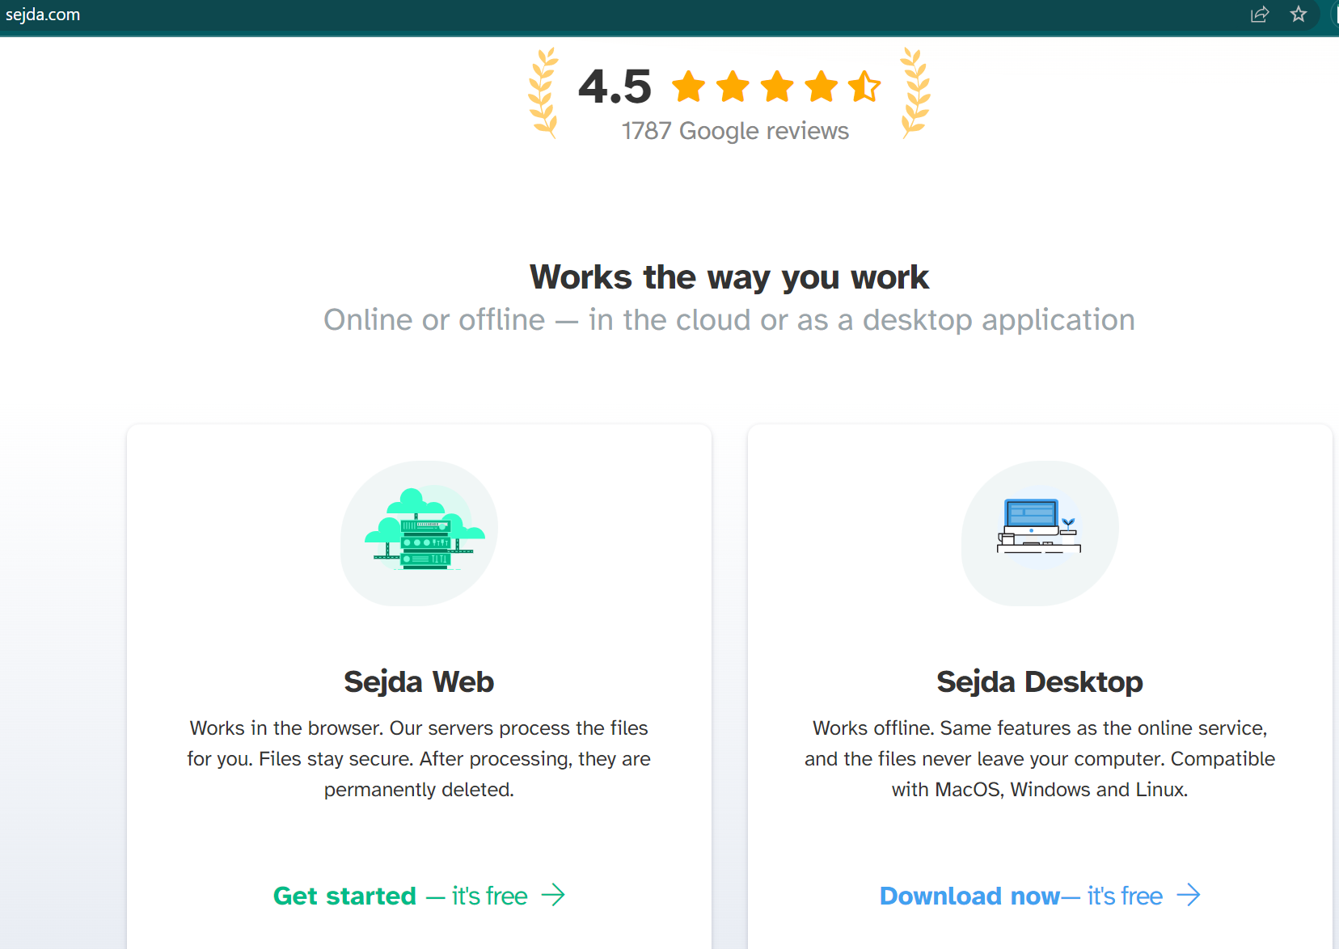Click the Sejda Desktop heading
1339x949 pixels.
(1040, 681)
